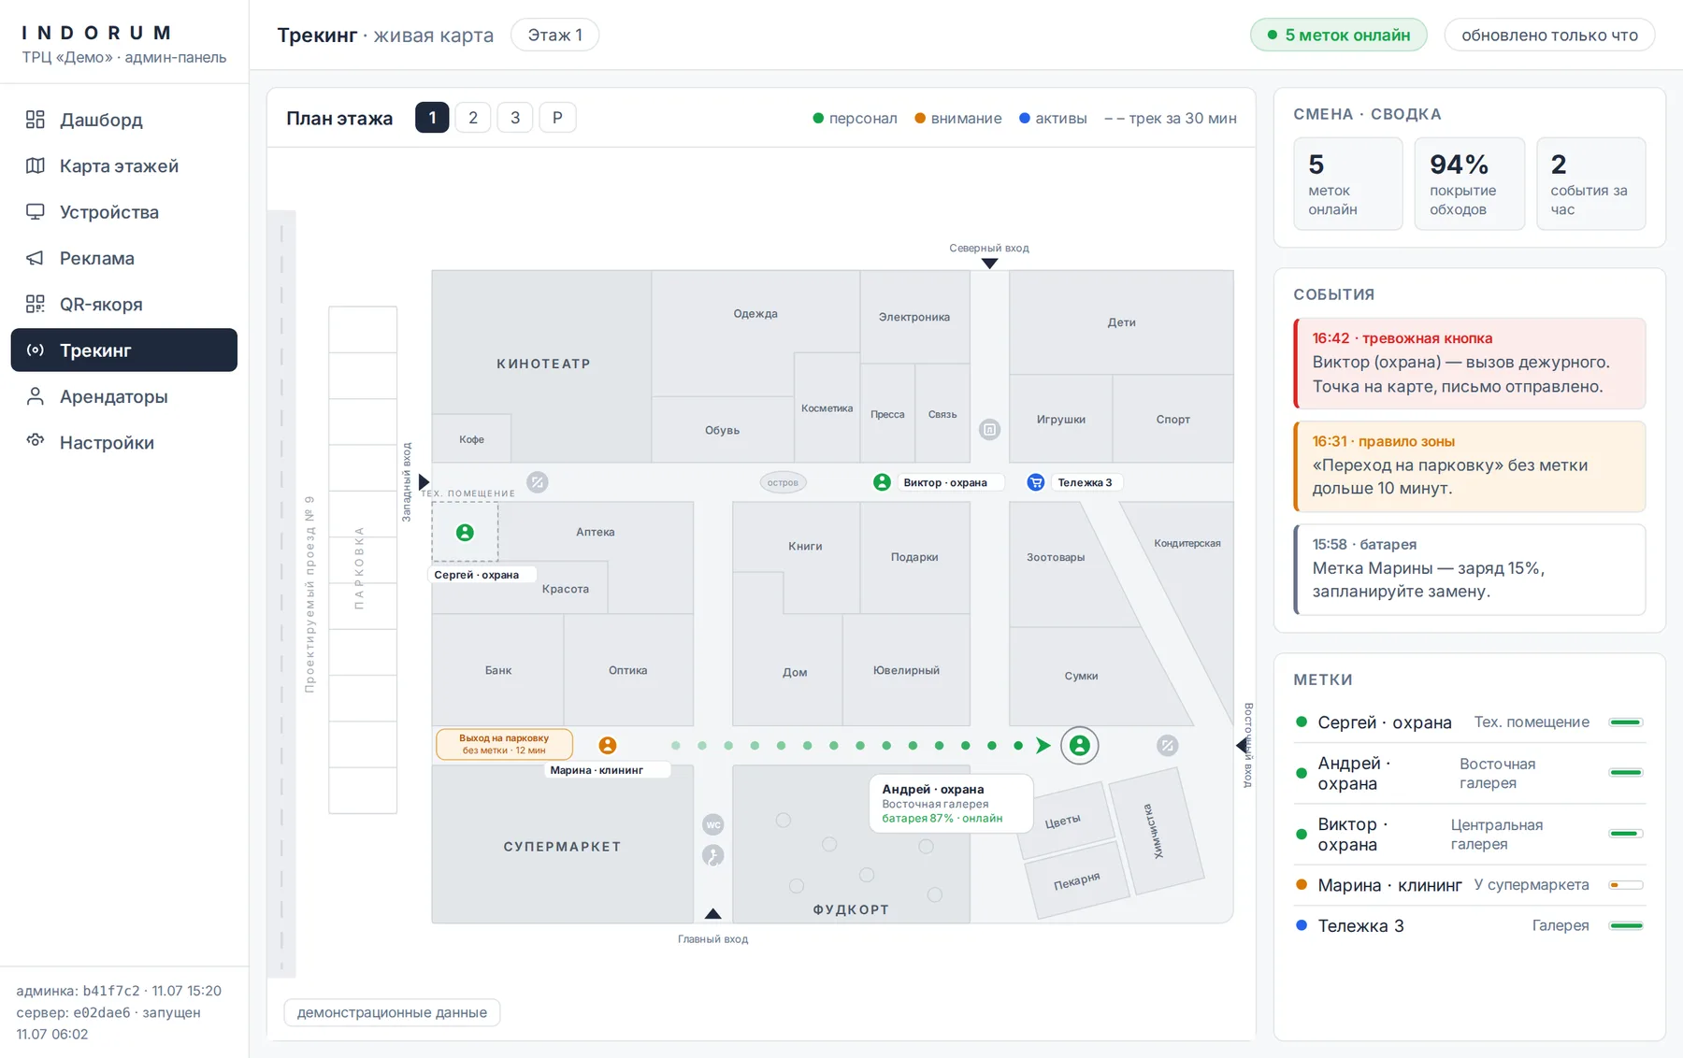Click the WC icon near supermarket
1683x1058 pixels.
tap(713, 824)
